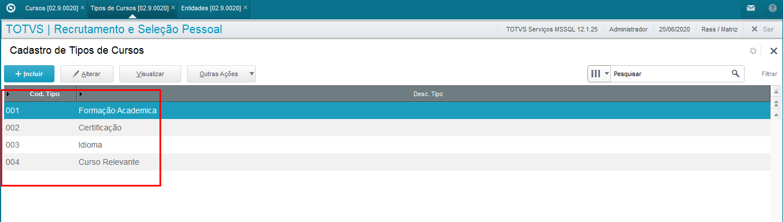Open the settings gear icon

pyautogui.click(x=753, y=51)
